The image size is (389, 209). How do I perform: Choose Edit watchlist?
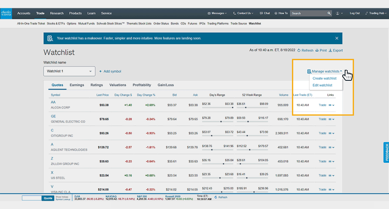coord(322,85)
